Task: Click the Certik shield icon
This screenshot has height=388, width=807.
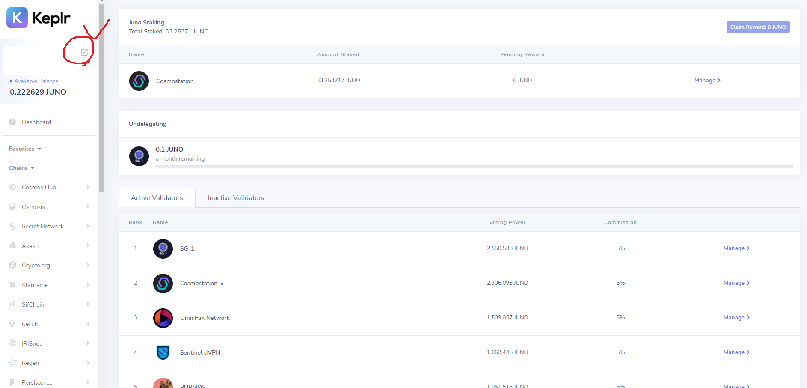Action: pyautogui.click(x=12, y=324)
